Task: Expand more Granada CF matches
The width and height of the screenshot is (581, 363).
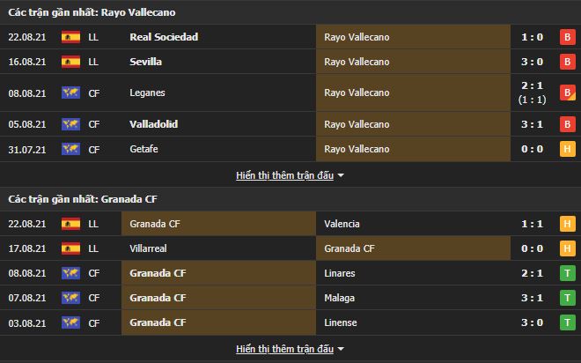Action: point(290,349)
